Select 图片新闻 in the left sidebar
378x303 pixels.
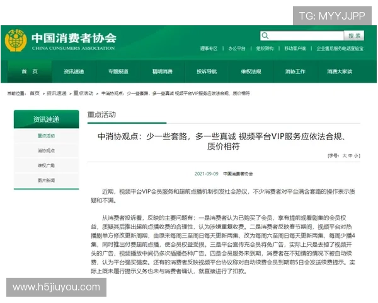click(x=46, y=181)
